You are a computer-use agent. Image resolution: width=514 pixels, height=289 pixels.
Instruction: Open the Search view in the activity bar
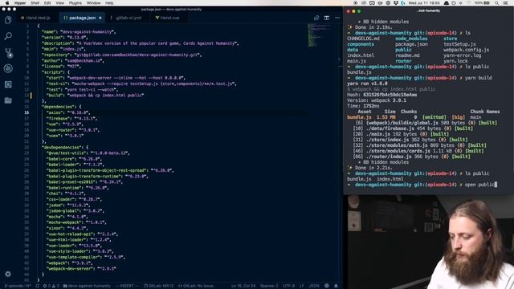(8, 35)
